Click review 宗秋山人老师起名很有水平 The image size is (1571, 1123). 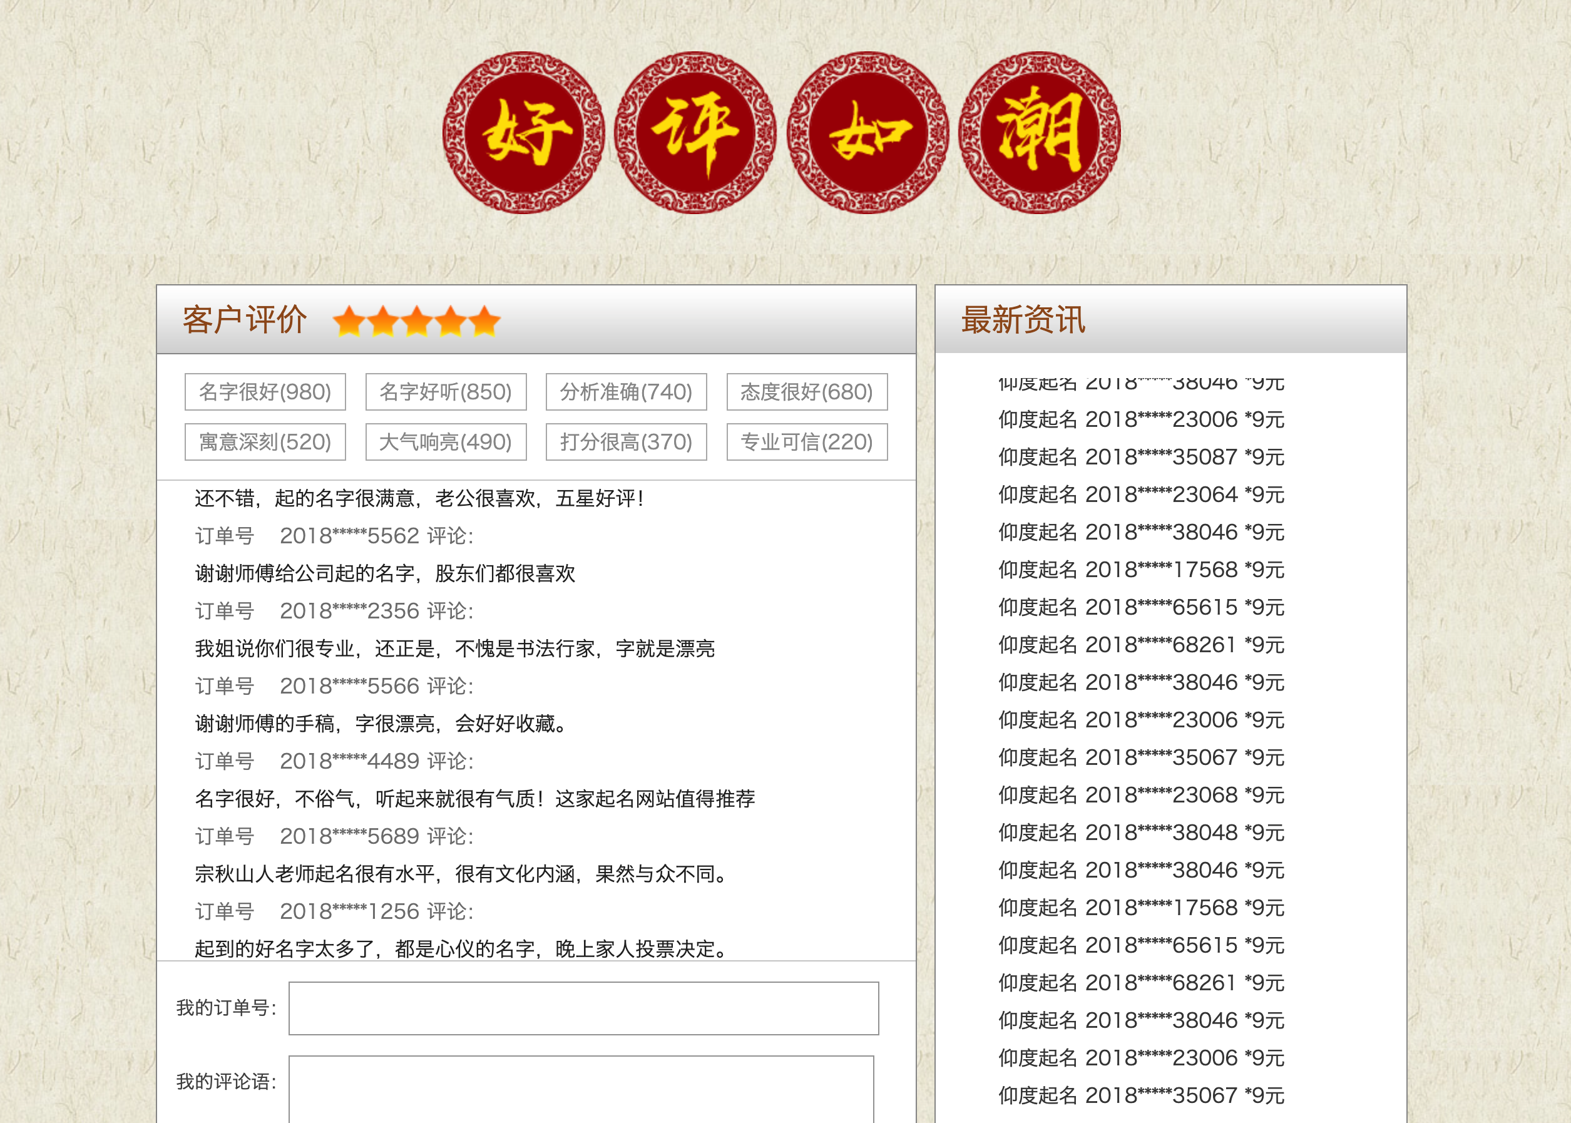tap(462, 874)
